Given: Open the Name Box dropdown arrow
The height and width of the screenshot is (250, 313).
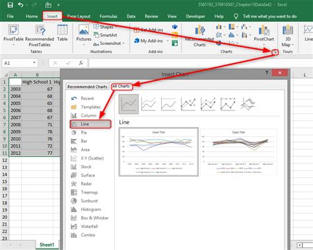Looking at the screenshot, I should click(x=34, y=63).
